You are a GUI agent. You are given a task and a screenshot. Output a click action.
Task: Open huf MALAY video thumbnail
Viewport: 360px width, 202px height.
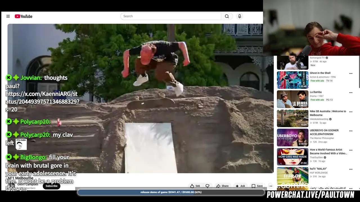tap(292, 176)
